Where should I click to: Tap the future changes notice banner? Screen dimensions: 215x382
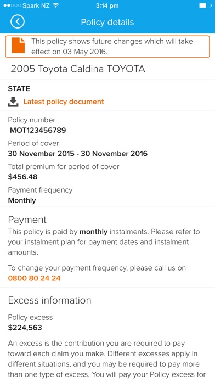point(107,47)
